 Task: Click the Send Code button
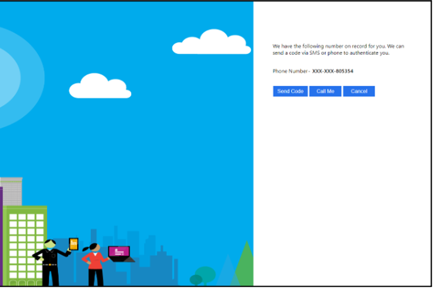coord(290,91)
